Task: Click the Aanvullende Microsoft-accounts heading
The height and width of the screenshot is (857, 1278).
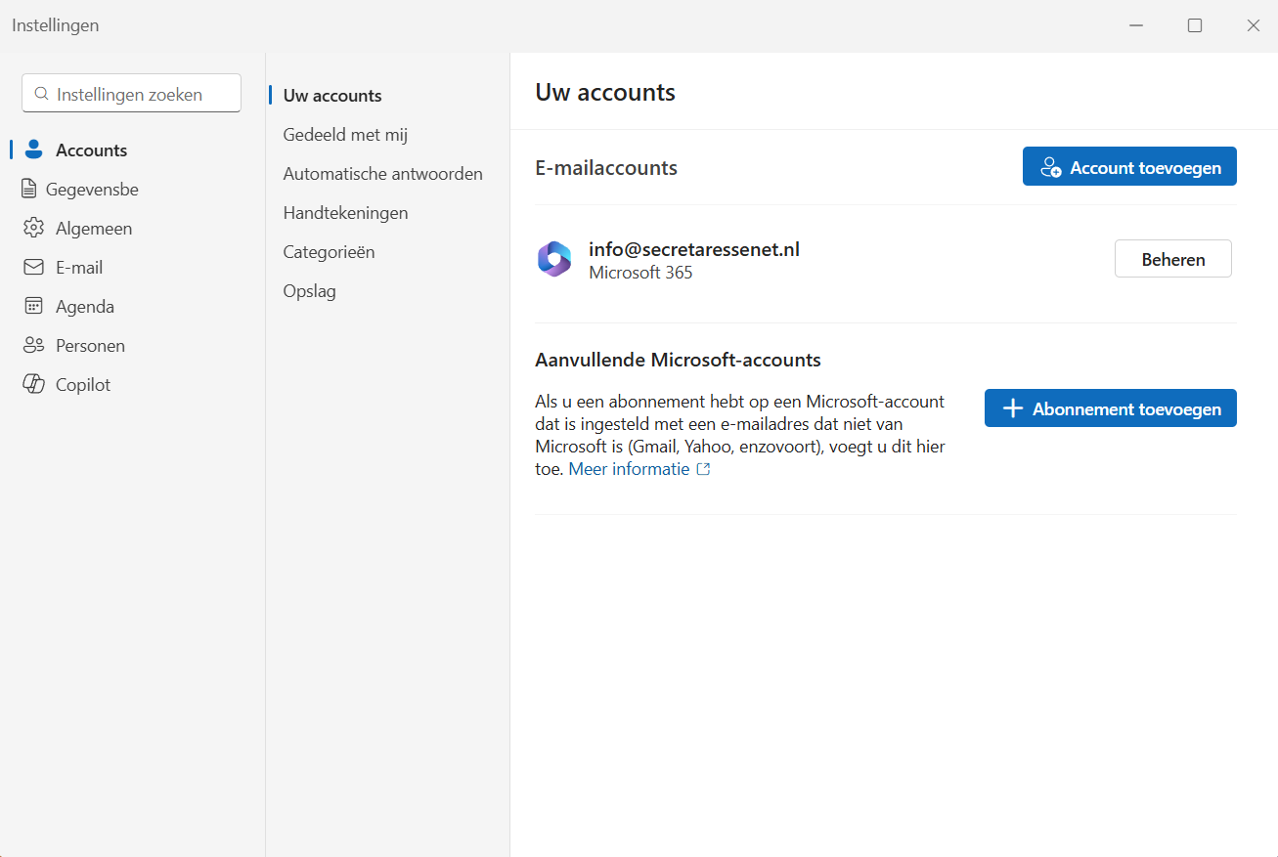Action: tap(678, 360)
